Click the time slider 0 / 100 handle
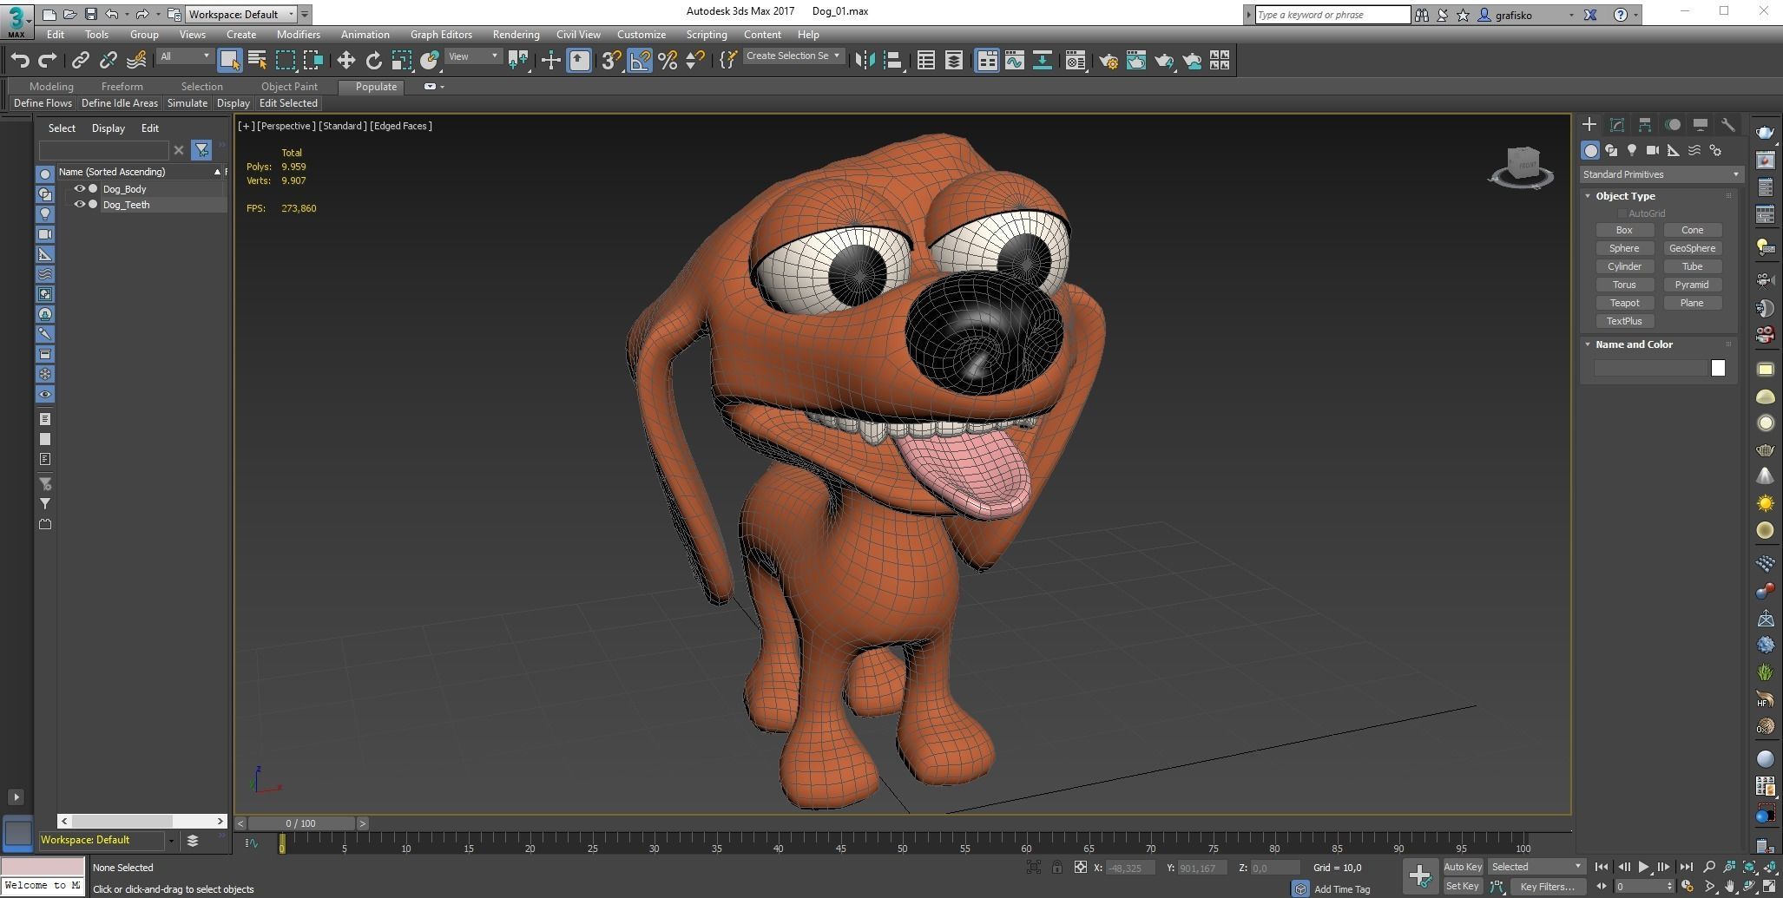This screenshot has width=1783, height=898. coord(300,823)
